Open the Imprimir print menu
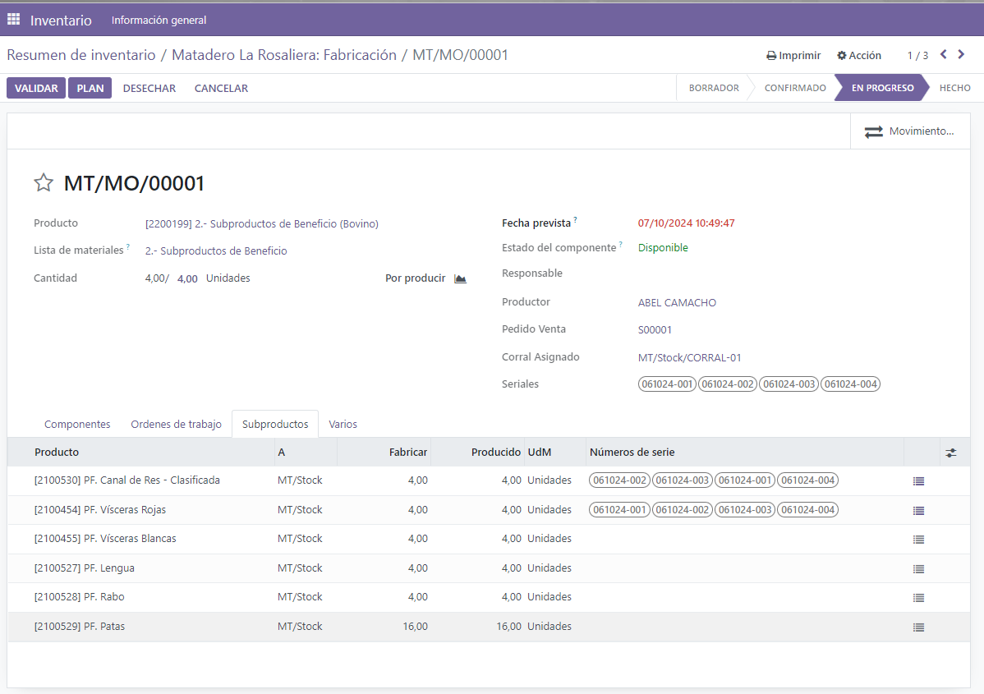 click(x=793, y=55)
